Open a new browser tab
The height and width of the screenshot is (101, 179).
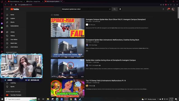[64, 1]
